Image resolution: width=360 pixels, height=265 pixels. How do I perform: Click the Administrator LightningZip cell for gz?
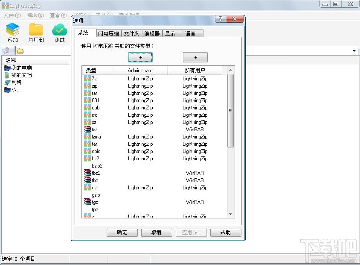140,188
